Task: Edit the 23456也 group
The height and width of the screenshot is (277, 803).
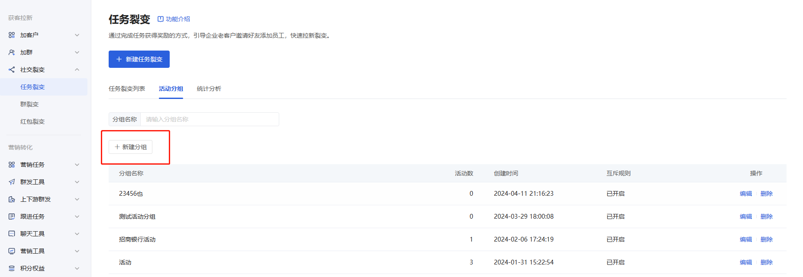Action: [746, 194]
